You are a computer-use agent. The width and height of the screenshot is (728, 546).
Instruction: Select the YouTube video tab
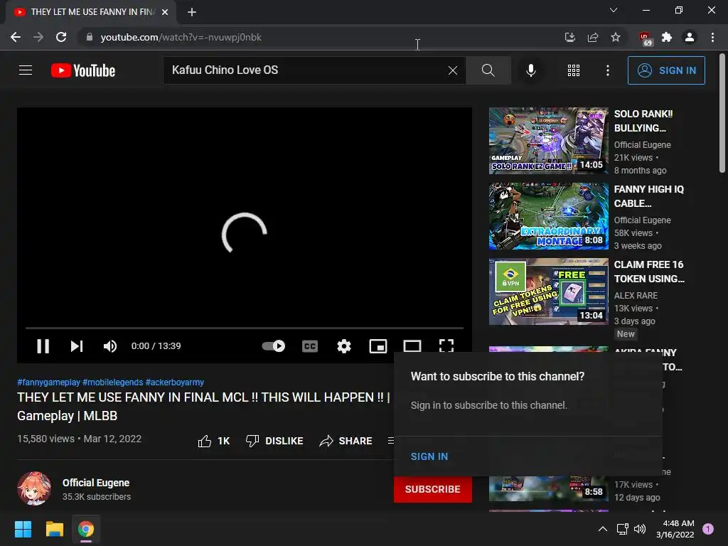pyautogui.click(x=91, y=12)
